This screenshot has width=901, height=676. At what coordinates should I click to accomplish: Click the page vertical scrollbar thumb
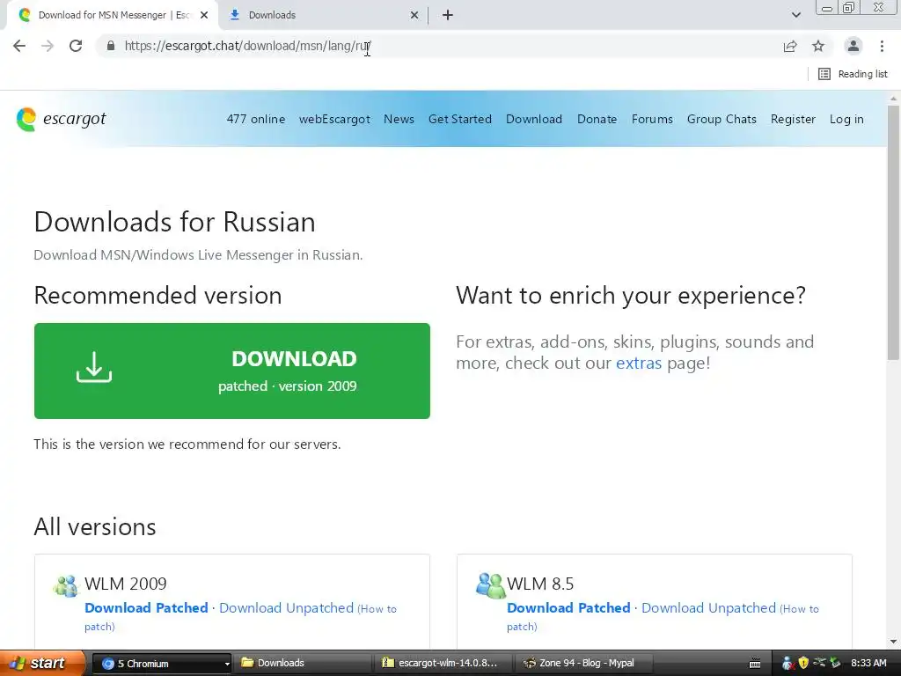[x=893, y=232]
